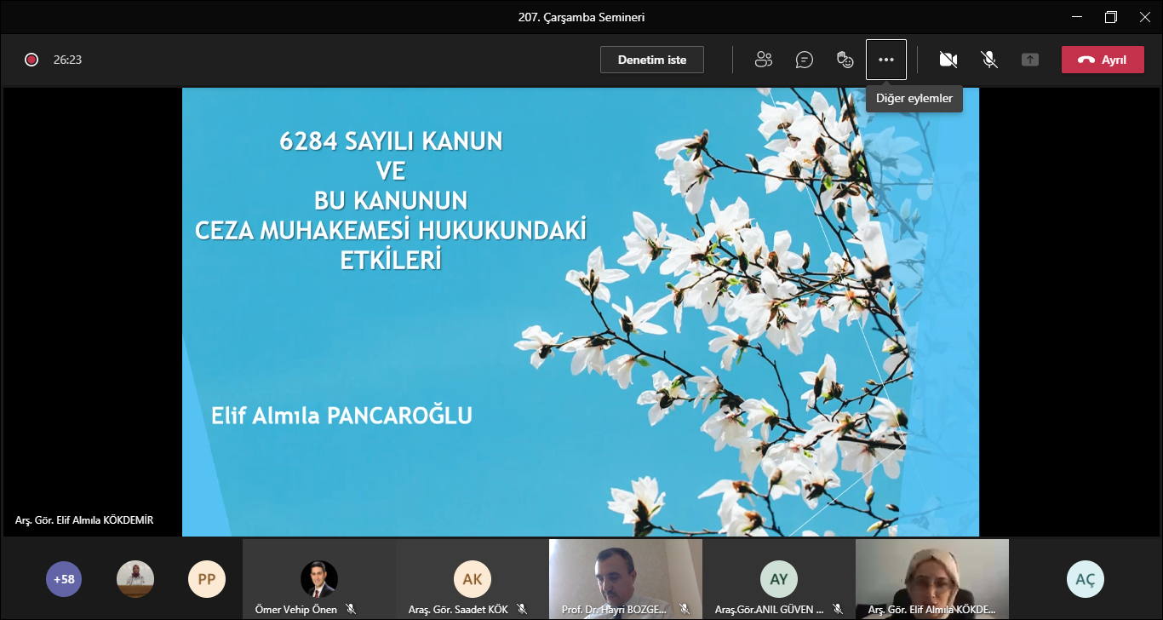This screenshot has height=620, width=1163.
Task: Select the AK participant avatar tile
Action: tap(472, 578)
